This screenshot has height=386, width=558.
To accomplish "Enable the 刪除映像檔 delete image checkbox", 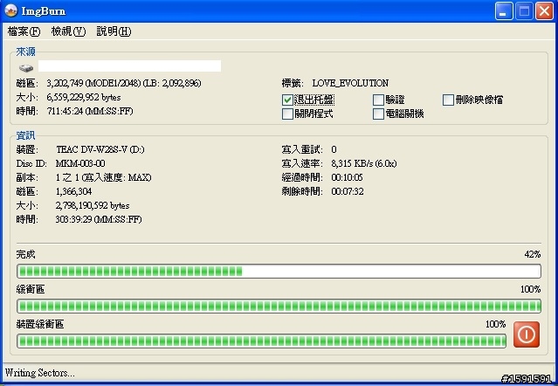I will pos(448,100).
